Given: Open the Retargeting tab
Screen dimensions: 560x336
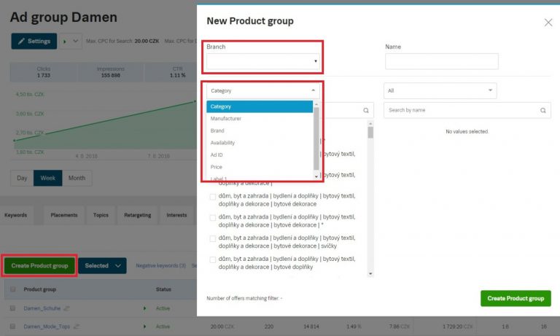Looking at the screenshot, I should (x=138, y=215).
